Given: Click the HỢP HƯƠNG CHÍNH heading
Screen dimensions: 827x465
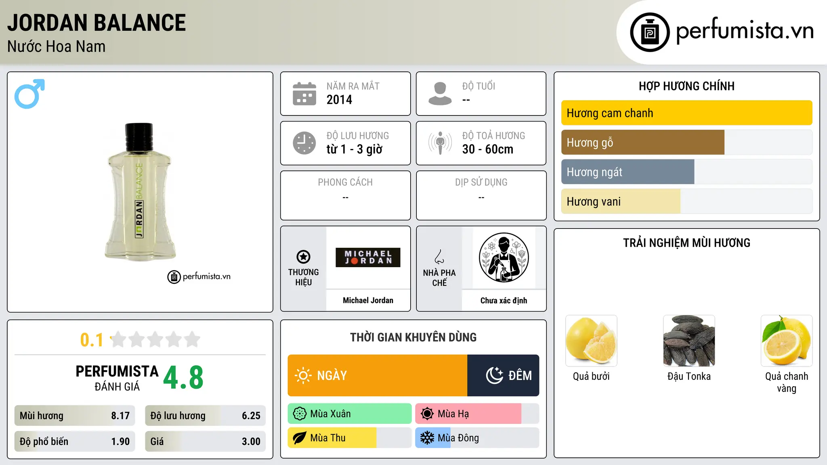Looking at the screenshot, I should point(686,86).
